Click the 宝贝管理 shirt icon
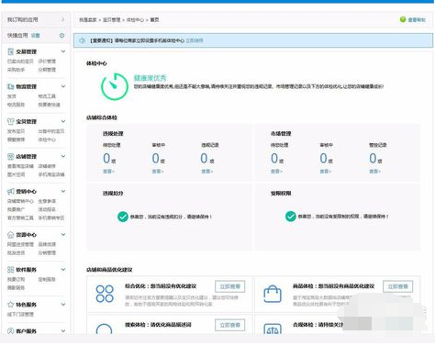This screenshot has width=435, height=346. [x=11, y=121]
